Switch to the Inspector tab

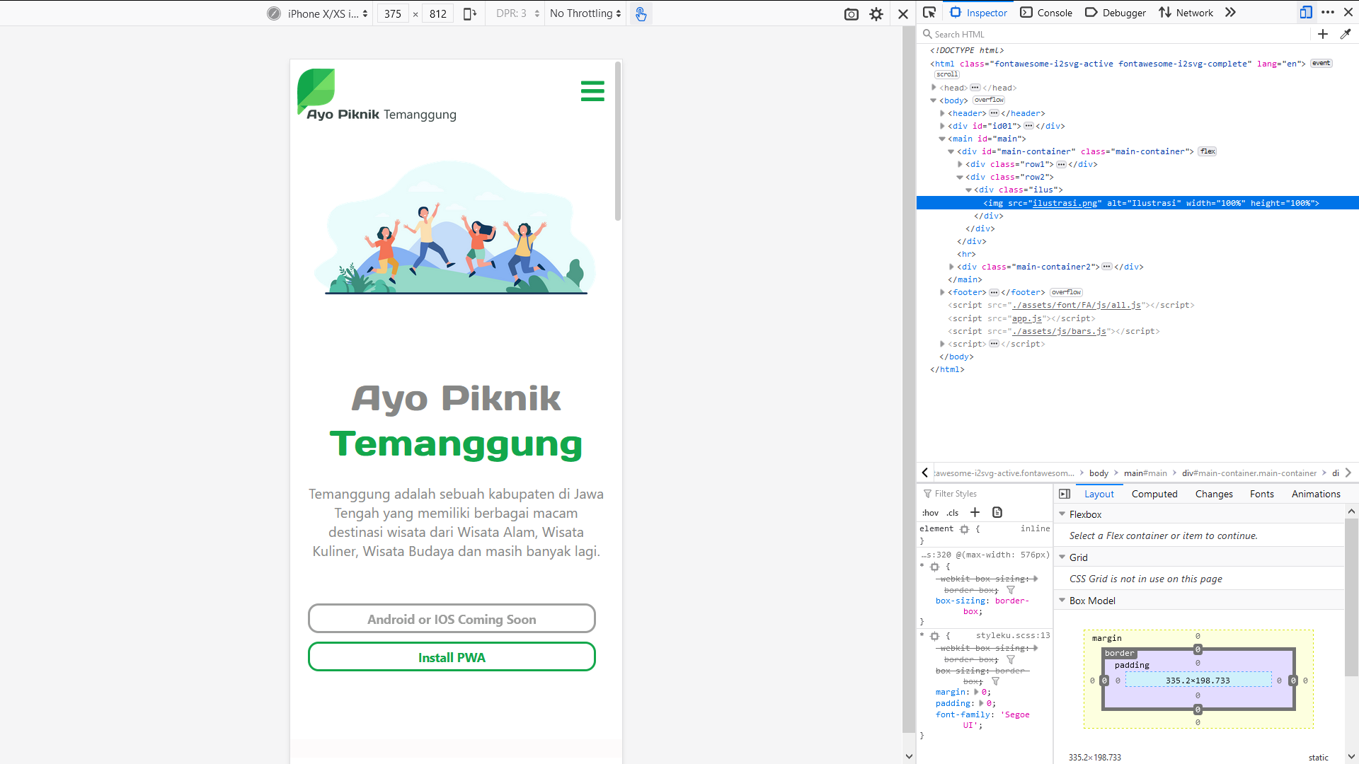coord(978,13)
